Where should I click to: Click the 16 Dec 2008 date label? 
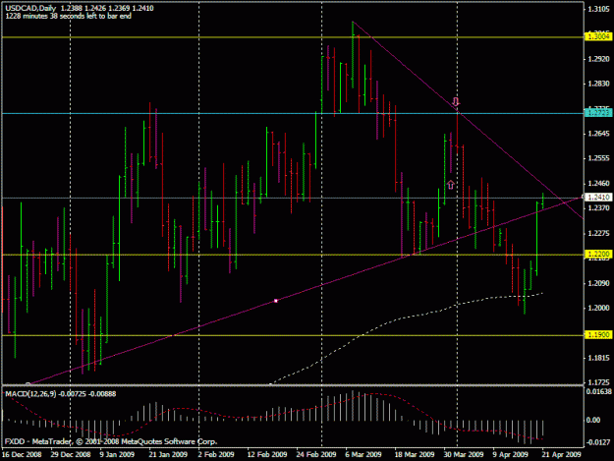(x=22, y=454)
